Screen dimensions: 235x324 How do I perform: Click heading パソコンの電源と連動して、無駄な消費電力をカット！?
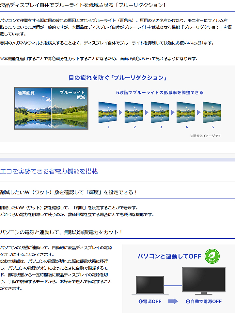pyautogui.click(x=61, y=232)
